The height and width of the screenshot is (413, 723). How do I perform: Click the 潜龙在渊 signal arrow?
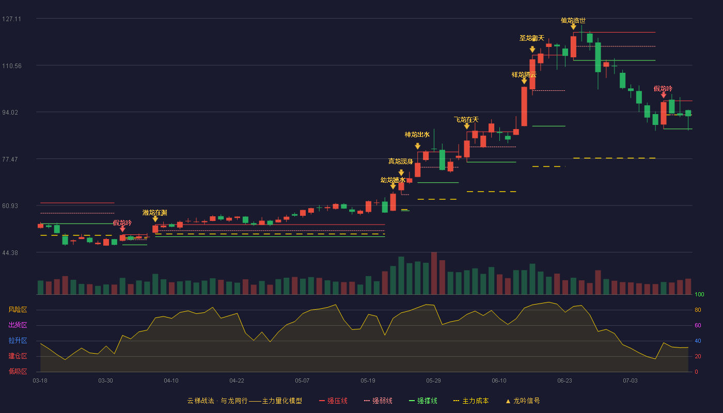[x=155, y=219]
